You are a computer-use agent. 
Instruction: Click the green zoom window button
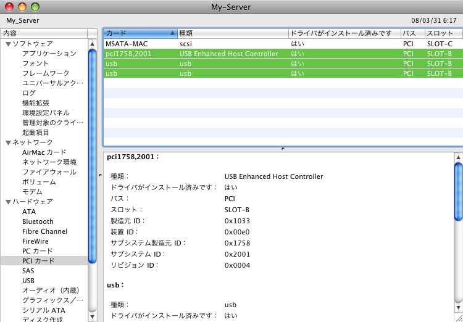click(x=35, y=7)
